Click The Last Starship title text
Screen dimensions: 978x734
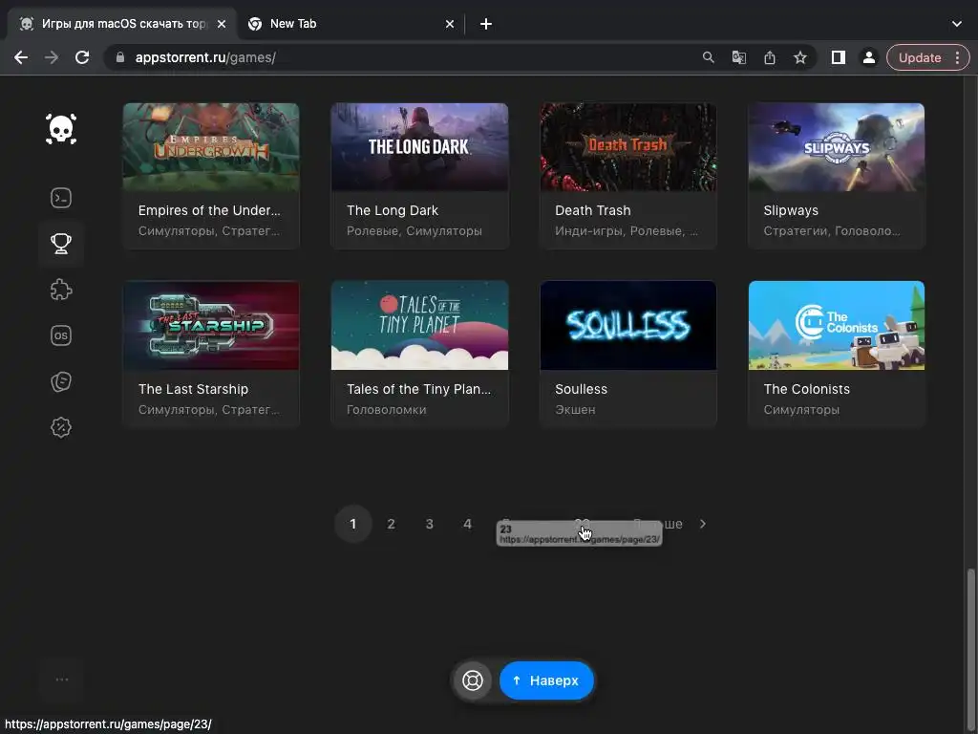tap(193, 389)
